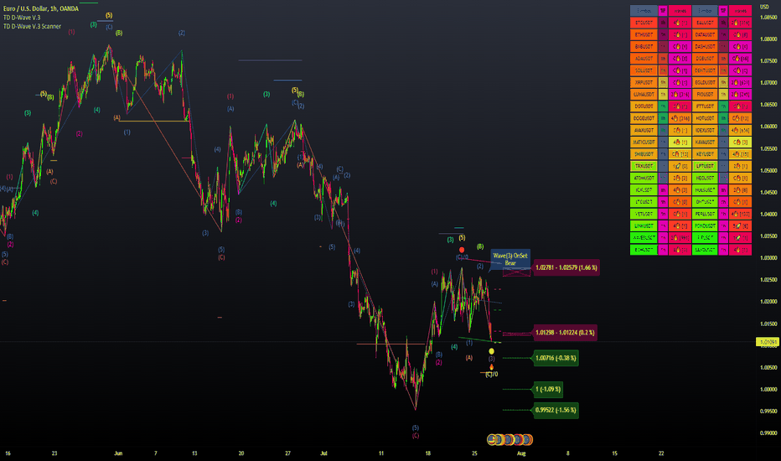Click the DOTUSDT scanner cell
This screenshot has height=461, width=781.
(x=644, y=106)
